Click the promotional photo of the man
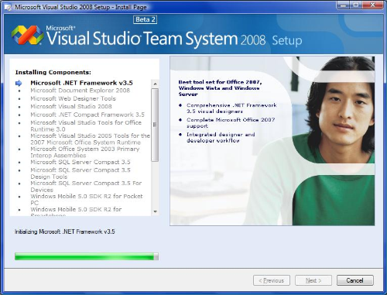Viewport: 387px width, 295px height. pyautogui.click(x=272, y=141)
